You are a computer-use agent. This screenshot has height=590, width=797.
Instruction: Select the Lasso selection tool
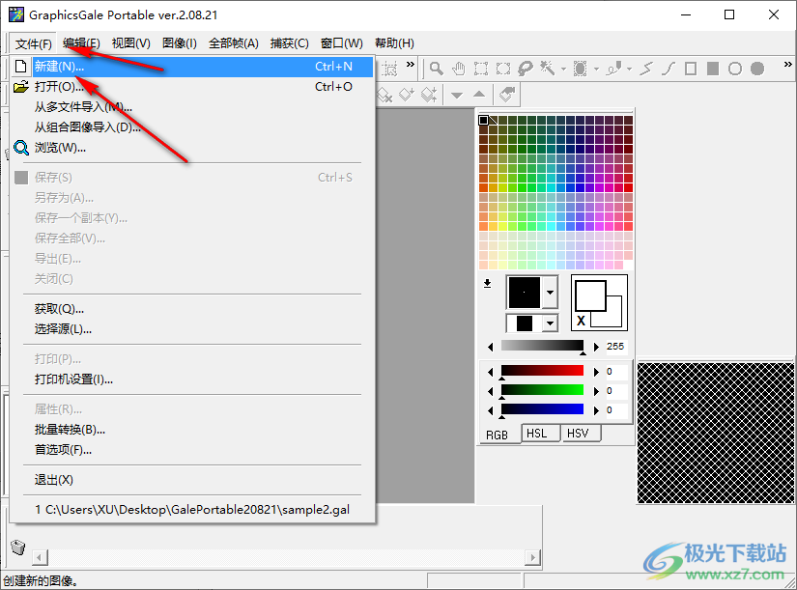tap(526, 69)
